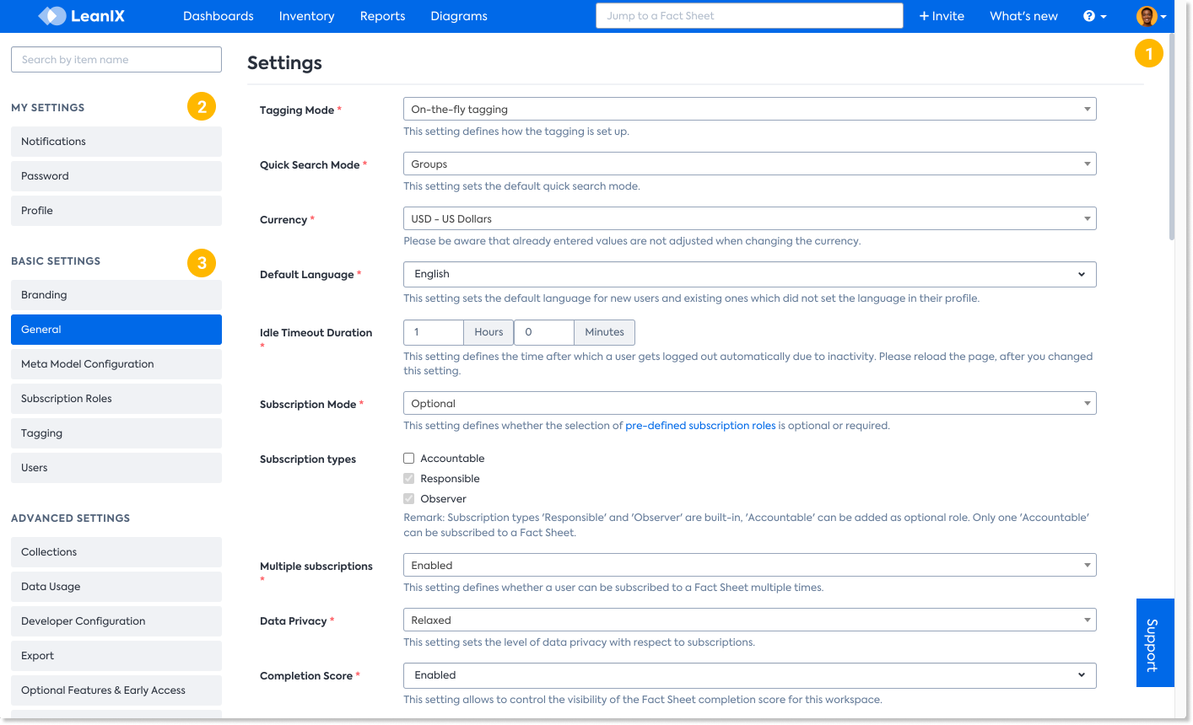Open Reports in the top navigation
Viewport: 1193px width, 725px height.
382,16
